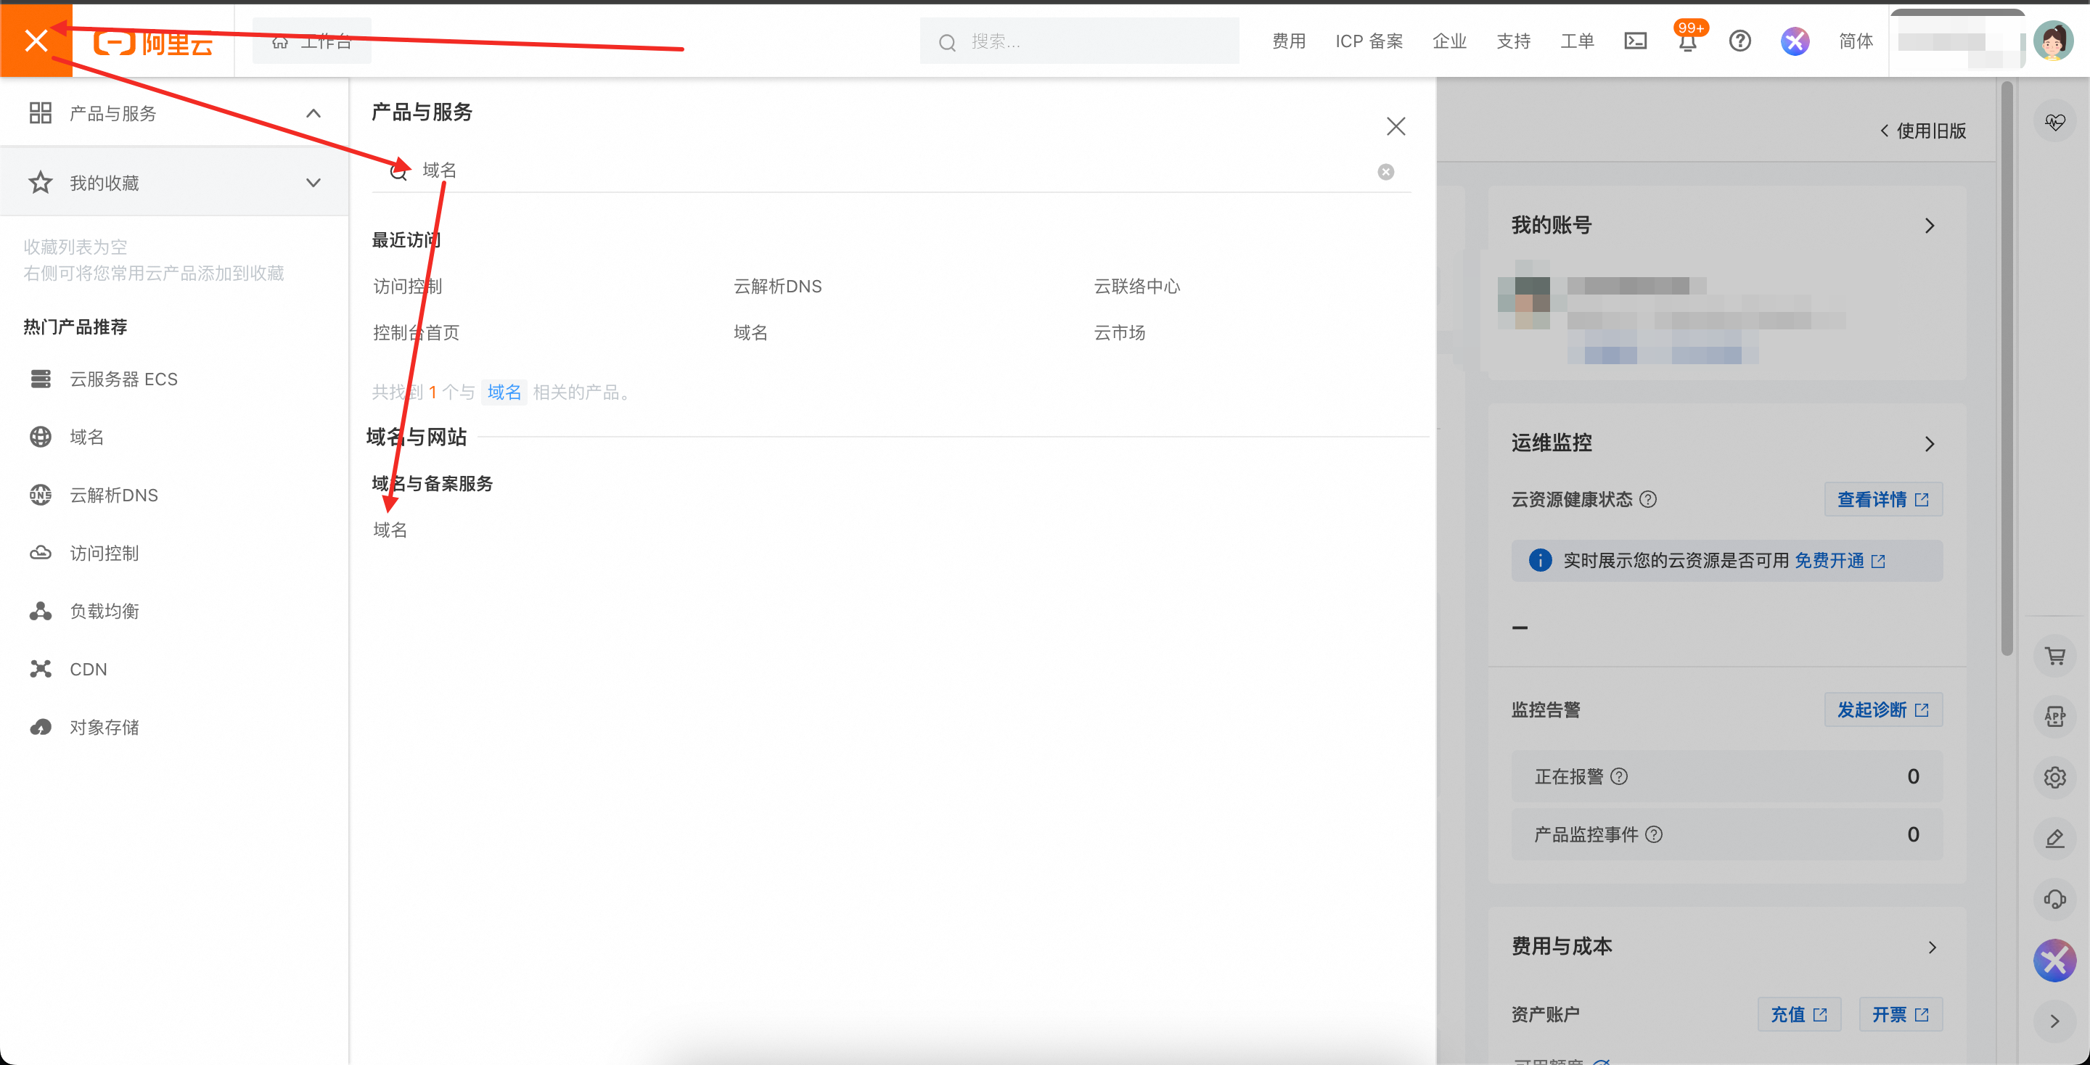Open the ICP 备案 menu item

click(1369, 41)
